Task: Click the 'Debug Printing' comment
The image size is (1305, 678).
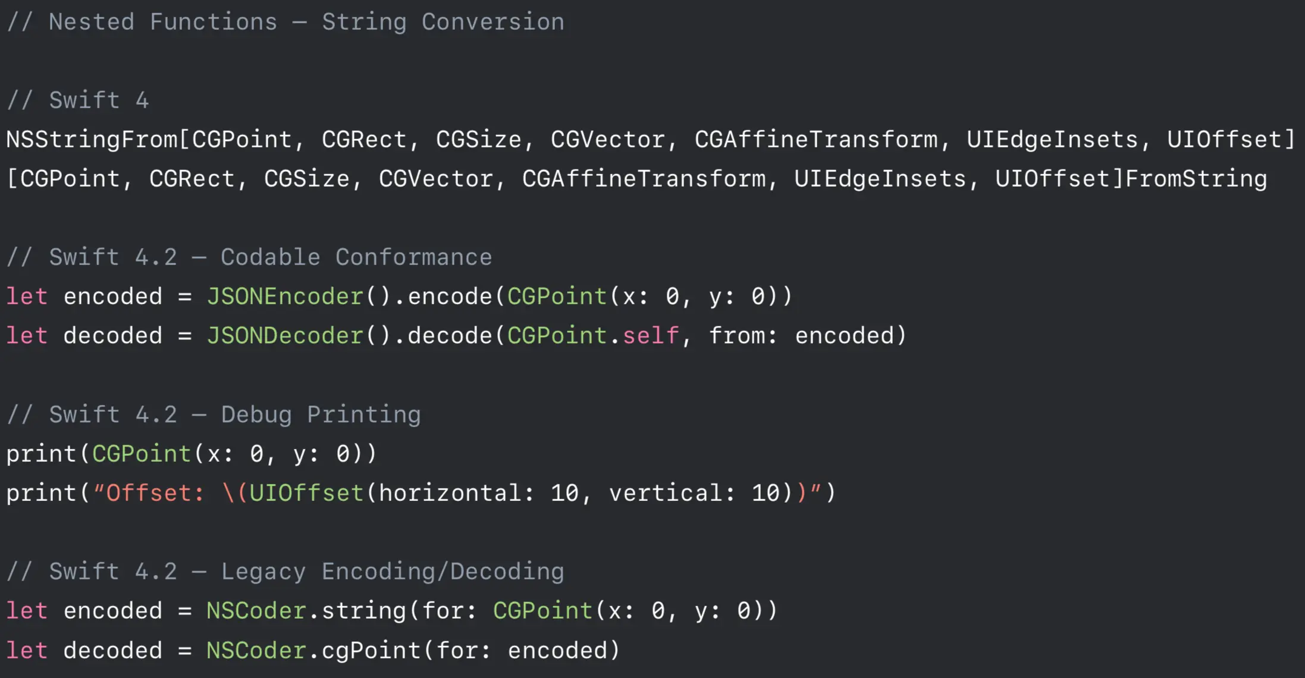Action: coord(321,414)
